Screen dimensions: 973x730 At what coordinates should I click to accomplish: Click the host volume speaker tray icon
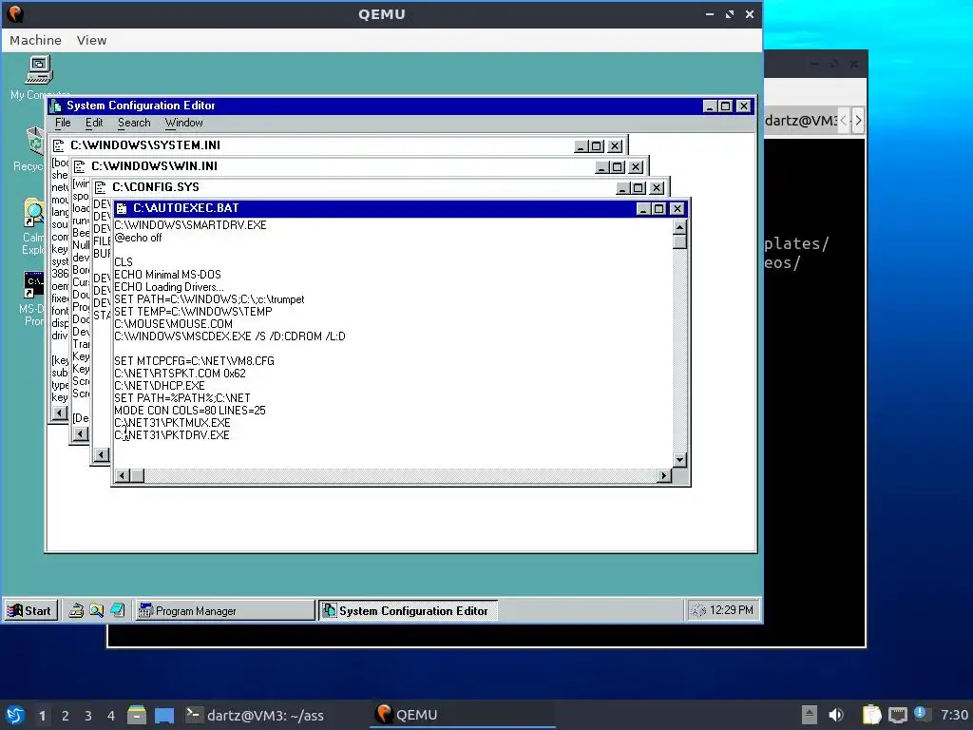pyautogui.click(x=836, y=715)
